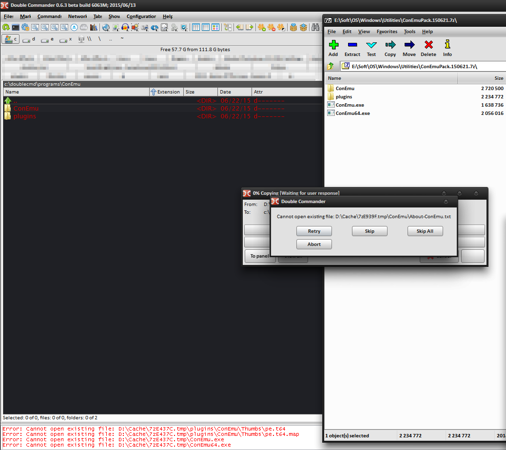Screen dimensions: 506x450
Task: Open the 7-Zip address path combo box
Action: (422, 66)
